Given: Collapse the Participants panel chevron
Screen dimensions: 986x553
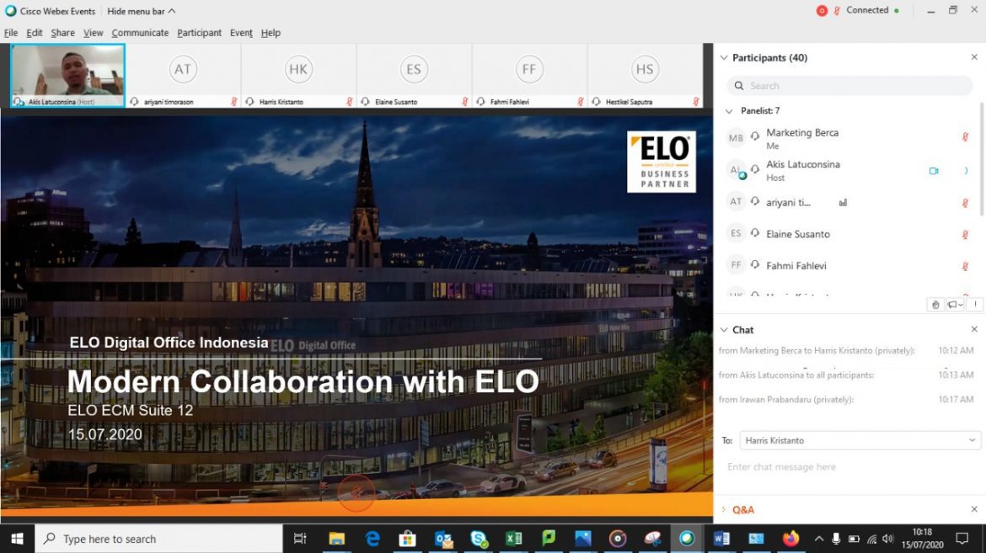Looking at the screenshot, I should pyautogui.click(x=724, y=57).
